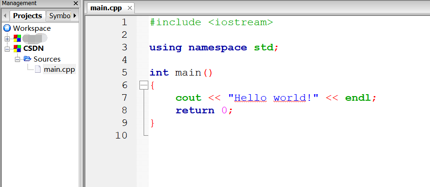Image resolution: width=430 pixels, height=187 pixels.
Task: Select the Workspace root node
Action: pyautogui.click(x=32, y=28)
